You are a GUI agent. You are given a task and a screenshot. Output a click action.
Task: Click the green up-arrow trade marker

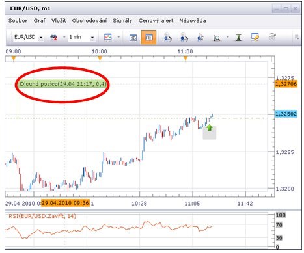(x=210, y=127)
